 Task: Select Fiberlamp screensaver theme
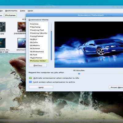coord(39,27)
